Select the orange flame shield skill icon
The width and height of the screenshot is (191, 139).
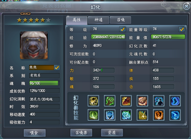[159, 115]
